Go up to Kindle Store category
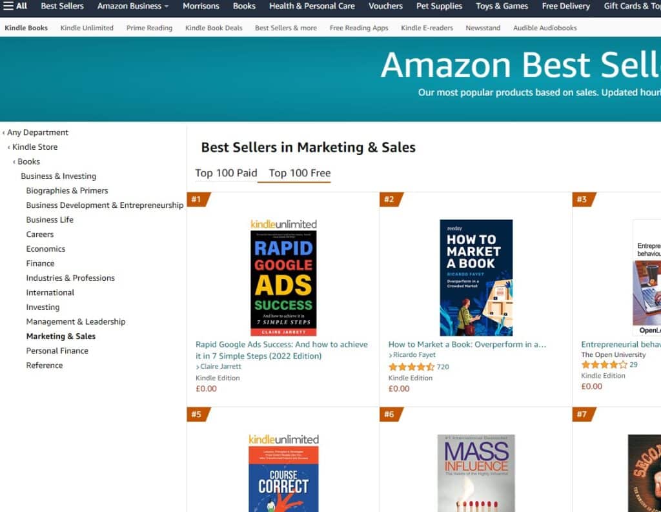This screenshot has height=512, width=661. pos(35,147)
